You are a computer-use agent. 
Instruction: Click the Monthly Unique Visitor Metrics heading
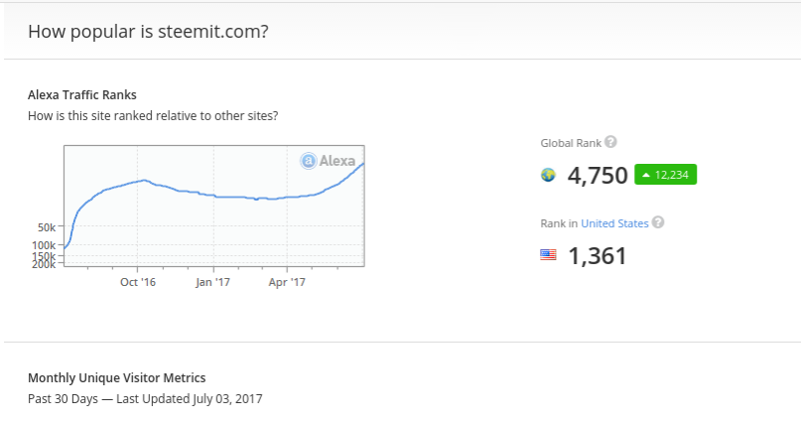[117, 377]
